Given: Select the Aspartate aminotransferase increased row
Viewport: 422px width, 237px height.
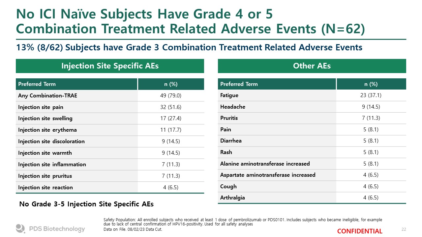Looking at the screenshot, I should tap(312, 175).
